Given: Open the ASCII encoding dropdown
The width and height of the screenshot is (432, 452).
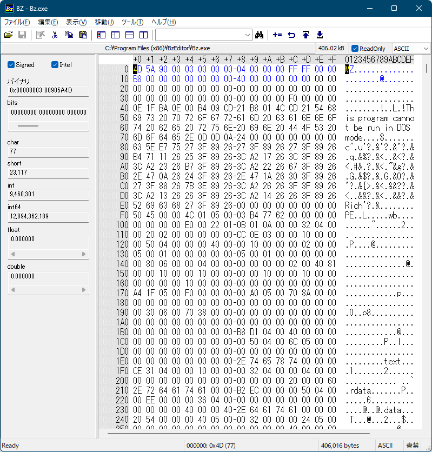Looking at the screenshot, I should [x=426, y=49].
